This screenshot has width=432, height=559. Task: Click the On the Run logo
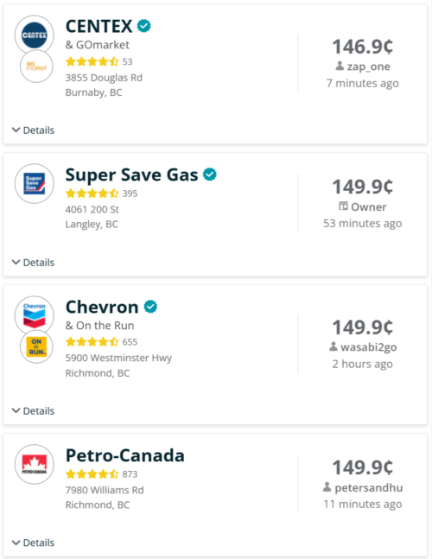(x=36, y=346)
